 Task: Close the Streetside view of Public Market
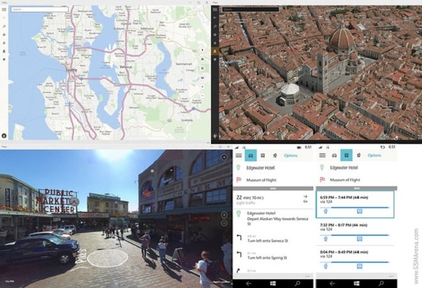click(x=224, y=157)
